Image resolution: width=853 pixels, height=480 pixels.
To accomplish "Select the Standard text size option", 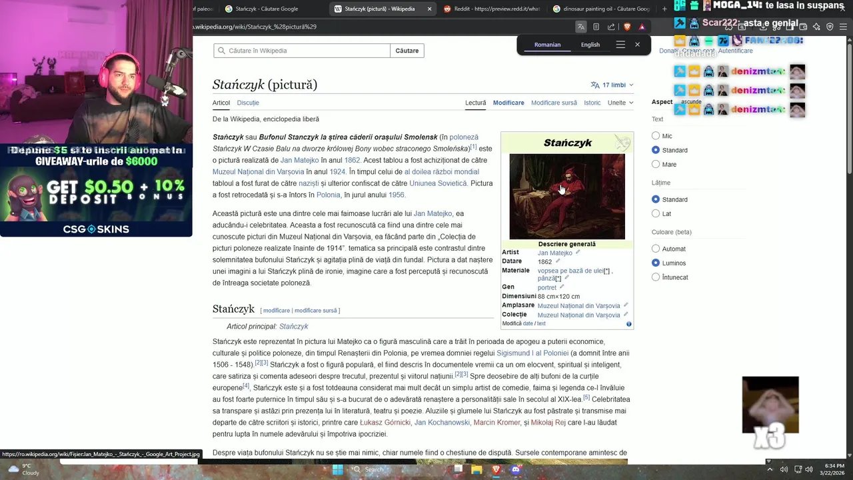I will click(x=656, y=150).
